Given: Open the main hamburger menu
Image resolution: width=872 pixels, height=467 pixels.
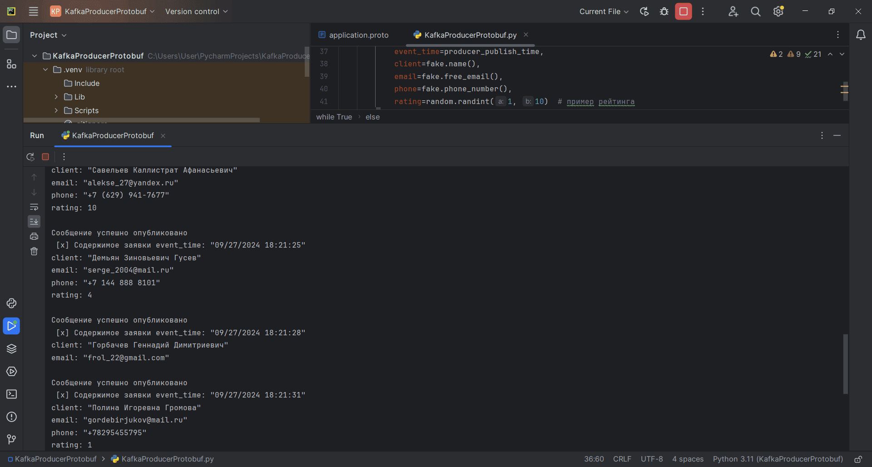Looking at the screenshot, I should [x=33, y=12].
